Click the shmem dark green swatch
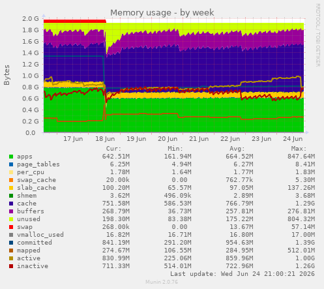This screenshot has height=289, width=324. pyautogui.click(x=11, y=196)
